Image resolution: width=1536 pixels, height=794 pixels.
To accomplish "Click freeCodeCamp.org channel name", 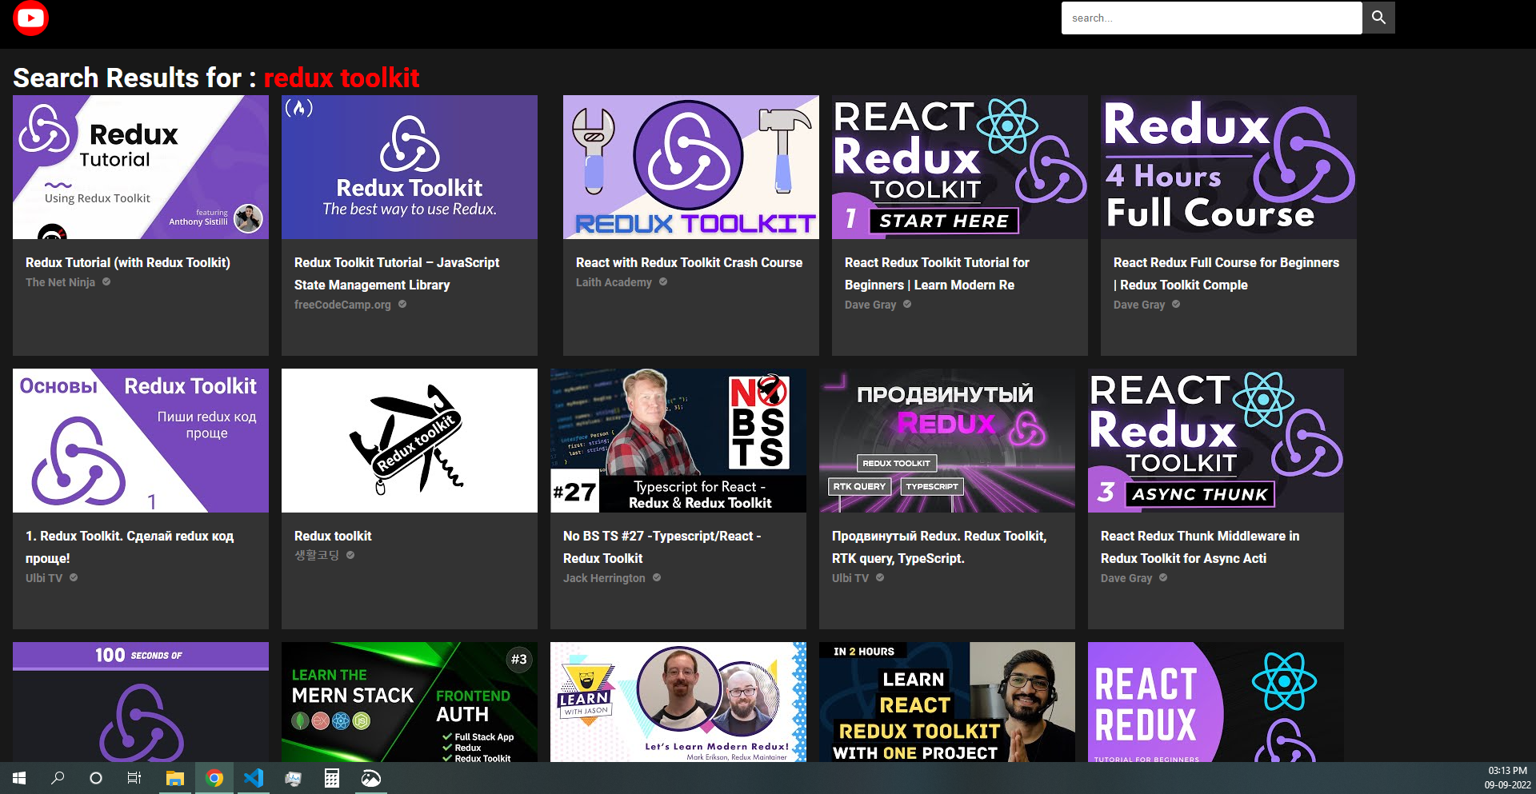I will 342,305.
